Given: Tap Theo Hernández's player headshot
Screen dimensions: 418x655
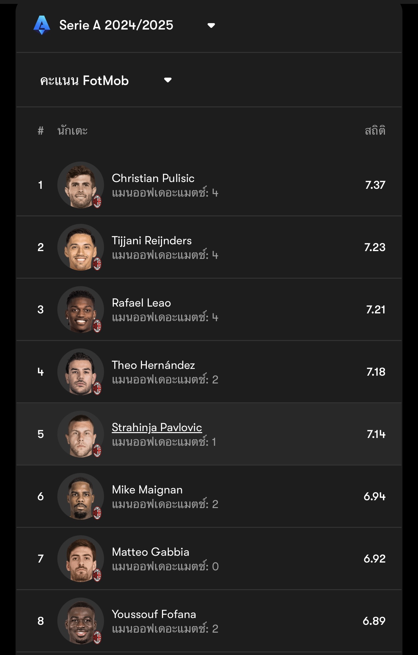Looking at the screenshot, I should point(80,371).
